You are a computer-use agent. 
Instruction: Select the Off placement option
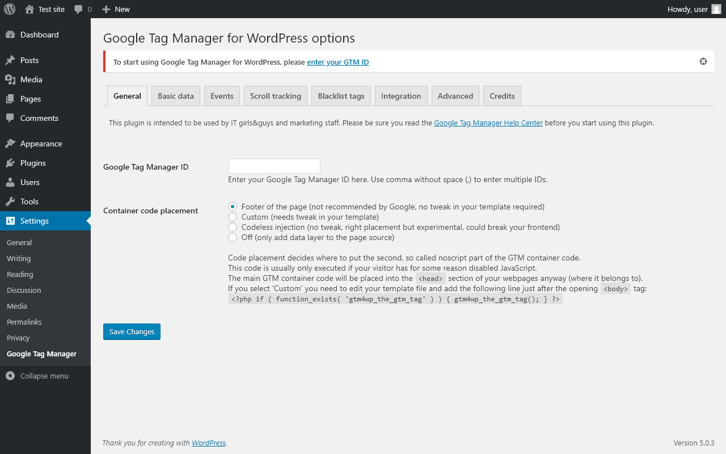[x=233, y=237]
